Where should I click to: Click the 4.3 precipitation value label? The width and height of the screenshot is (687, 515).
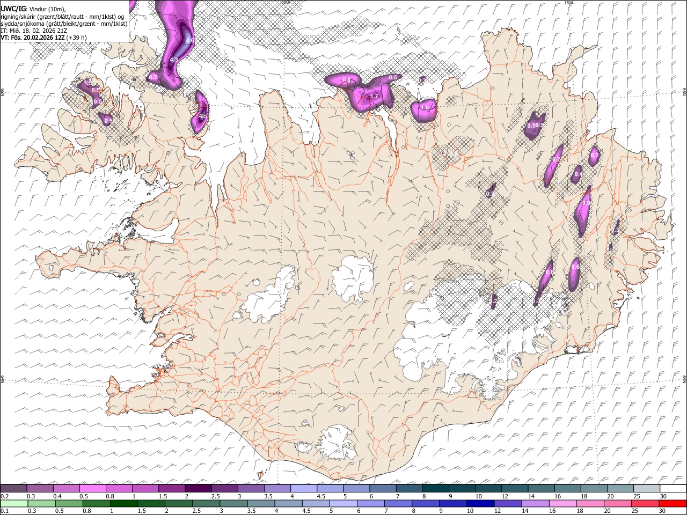[173, 60]
